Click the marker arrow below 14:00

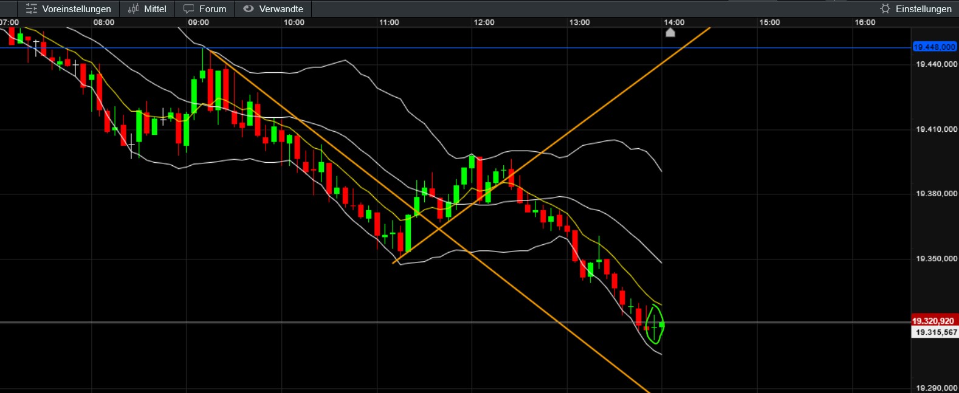point(670,32)
